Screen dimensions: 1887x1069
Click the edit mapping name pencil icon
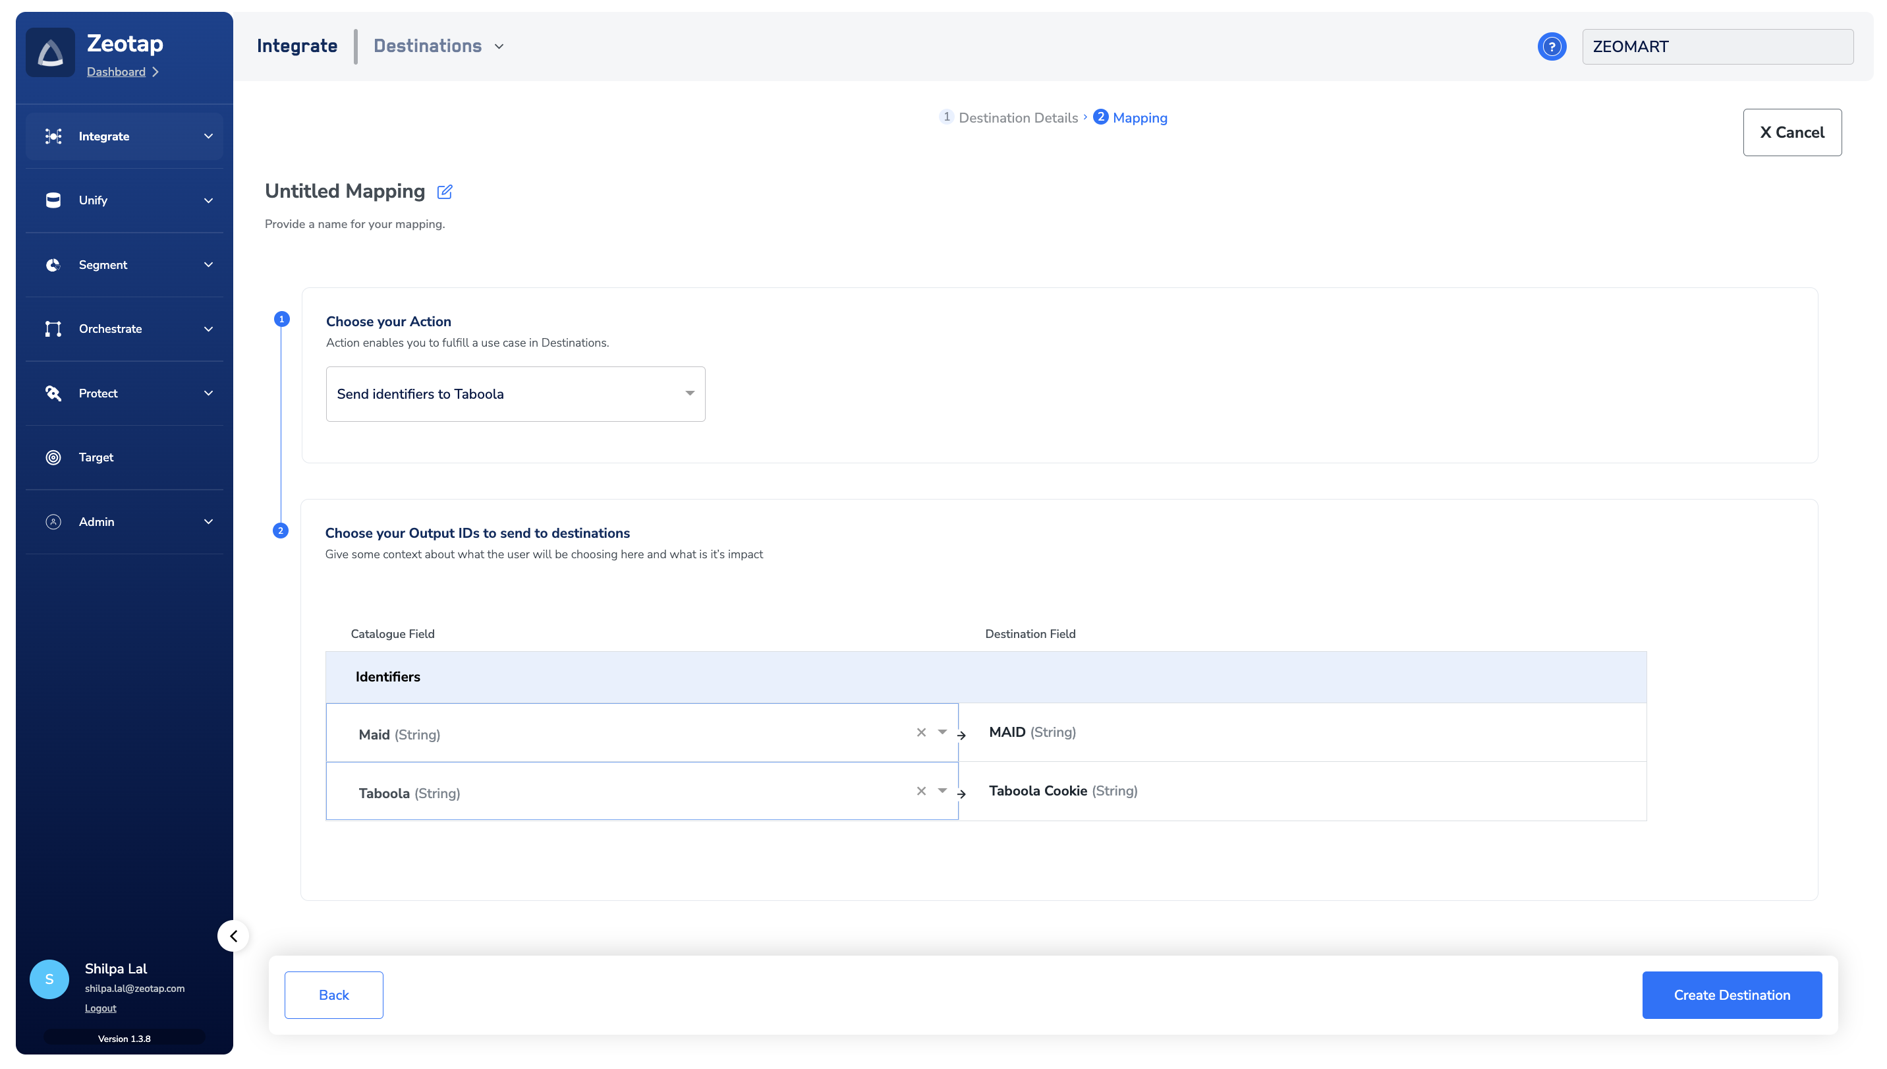pyautogui.click(x=444, y=192)
